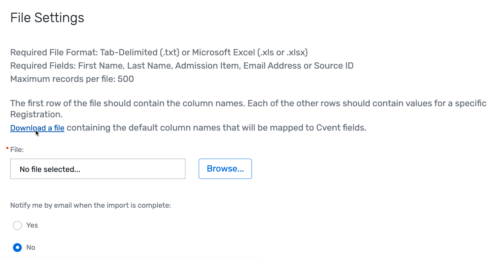Select the No radio button for email notification

click(x=17, y=248)
